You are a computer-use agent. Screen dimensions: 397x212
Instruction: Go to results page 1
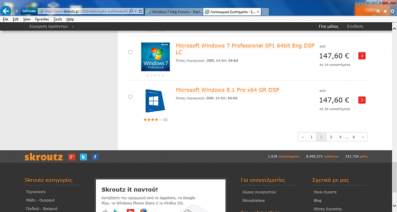point(311,137)
